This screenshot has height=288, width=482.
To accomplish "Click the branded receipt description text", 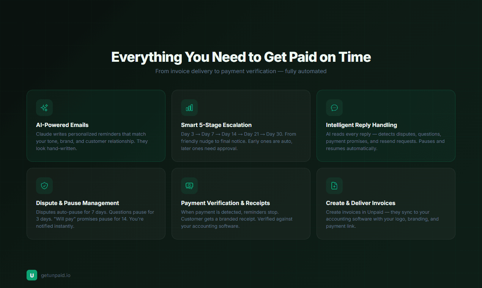I will 236,219.
